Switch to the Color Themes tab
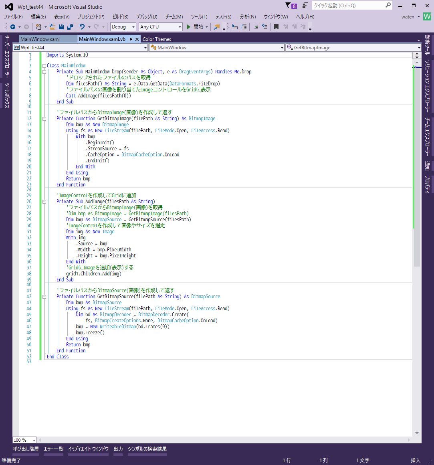The image size is (434, 465). [x=157, y=39]
